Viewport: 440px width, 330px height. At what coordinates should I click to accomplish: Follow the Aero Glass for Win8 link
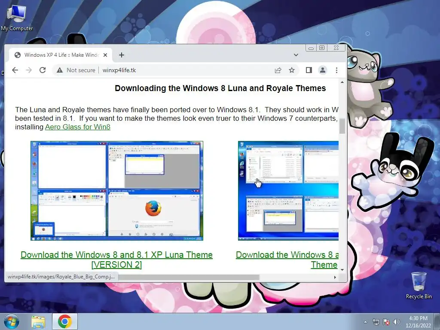(78, 127)
